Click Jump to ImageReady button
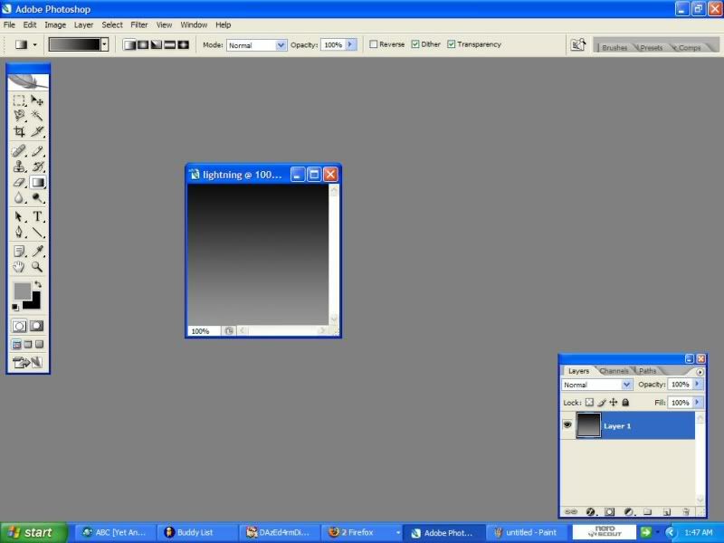 tap(28, 363)
